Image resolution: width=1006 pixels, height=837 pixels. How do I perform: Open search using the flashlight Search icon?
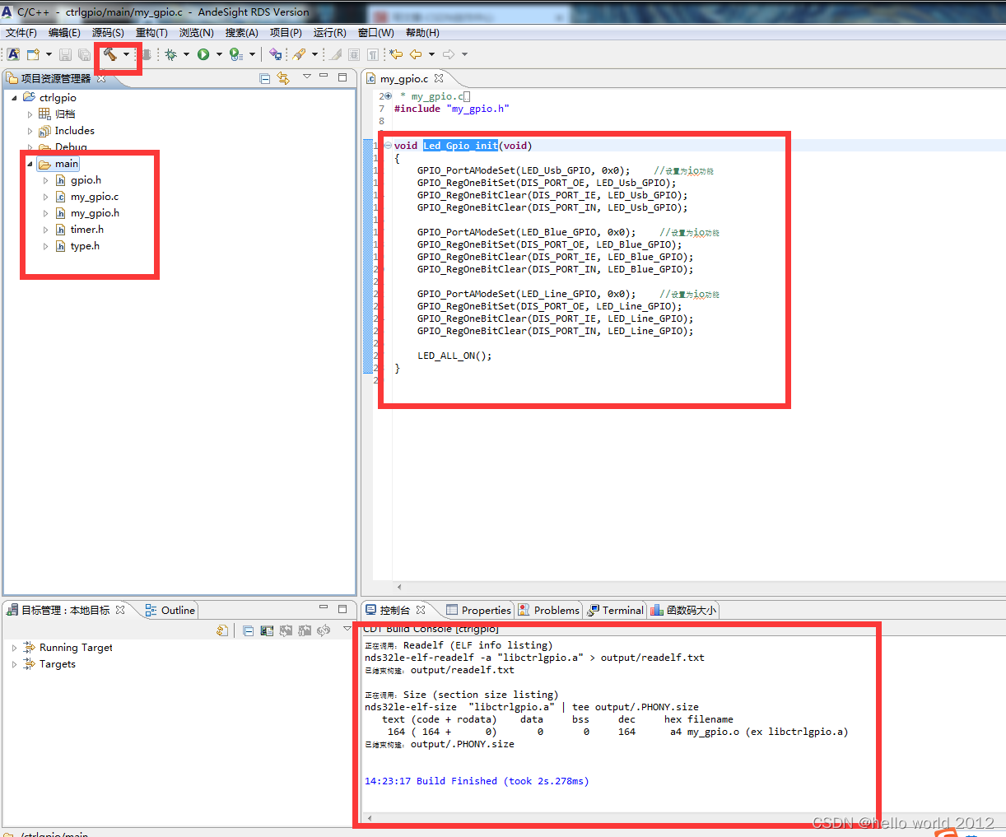click(x=297, y=54)
